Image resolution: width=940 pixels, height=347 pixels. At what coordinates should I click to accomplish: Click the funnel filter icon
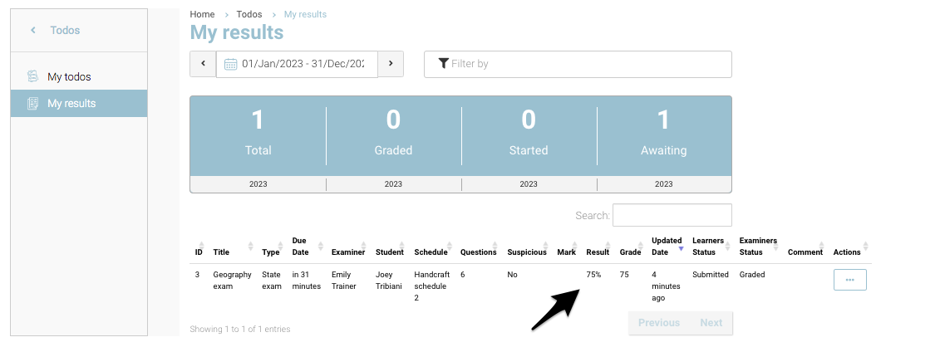click(444, 64)
